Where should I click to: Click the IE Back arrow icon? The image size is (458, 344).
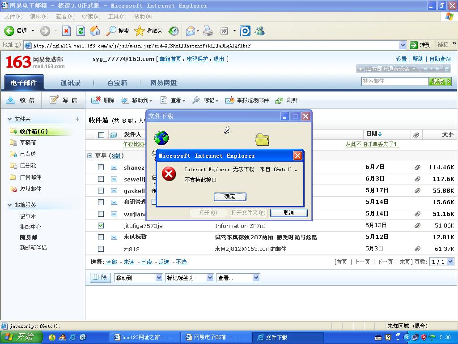[x=9, y=31]
